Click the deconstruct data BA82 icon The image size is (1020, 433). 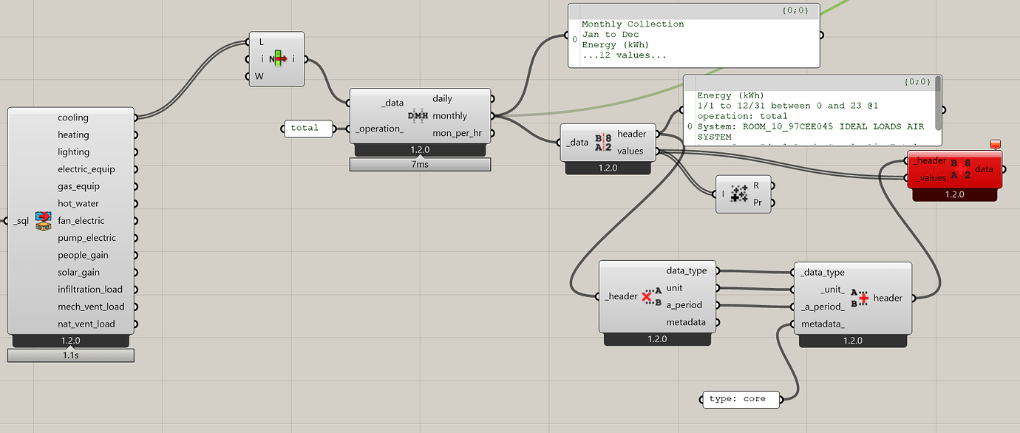tap(603, 143)
